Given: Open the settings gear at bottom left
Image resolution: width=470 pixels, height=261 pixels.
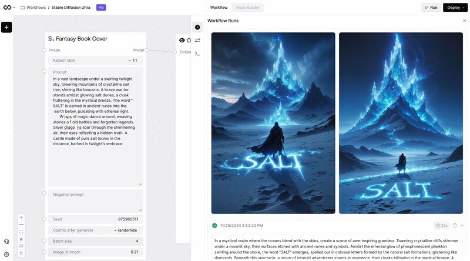Looking at the screenshot, I should point(6,255).
